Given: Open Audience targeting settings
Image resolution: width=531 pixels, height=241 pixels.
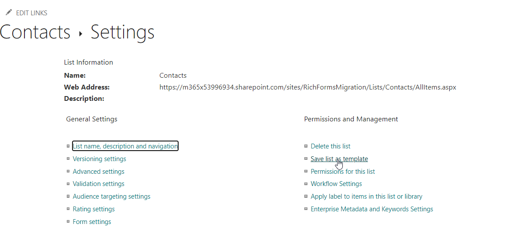Looking at the screenshot, I should click(111, 196).
